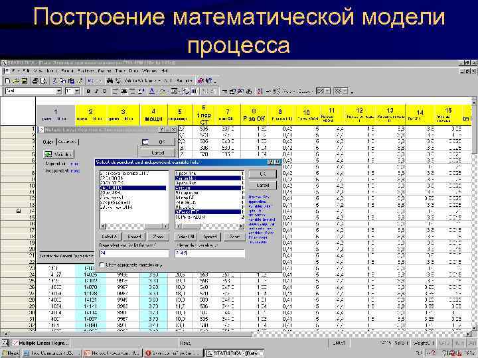This screenshot has height=358, width=478.
Task: Click the Find binoculars icon
Action: [110, 81]
